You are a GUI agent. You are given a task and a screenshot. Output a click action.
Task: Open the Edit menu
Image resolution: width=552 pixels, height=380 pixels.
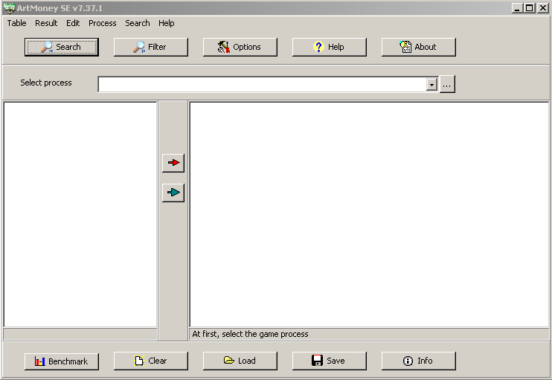click(73, 23)
